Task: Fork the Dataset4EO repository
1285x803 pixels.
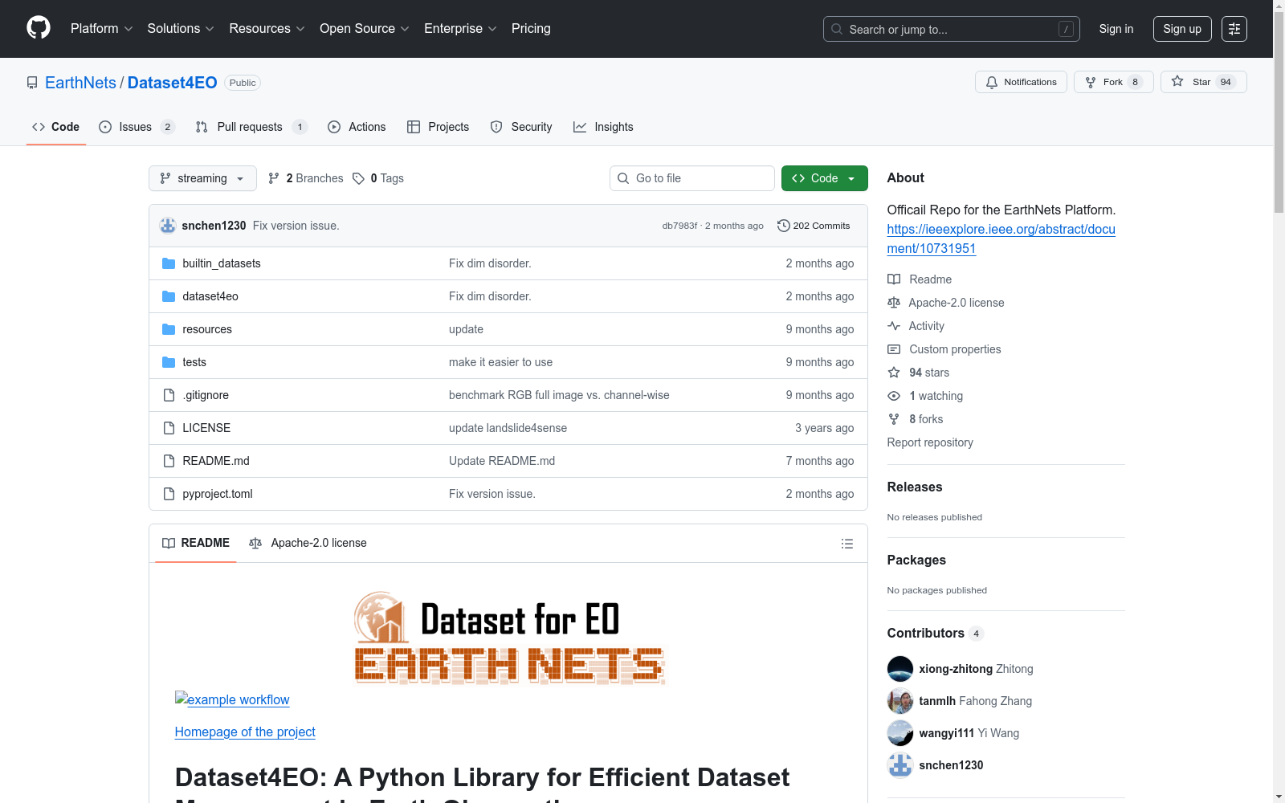Action: tap(1112, 82)
